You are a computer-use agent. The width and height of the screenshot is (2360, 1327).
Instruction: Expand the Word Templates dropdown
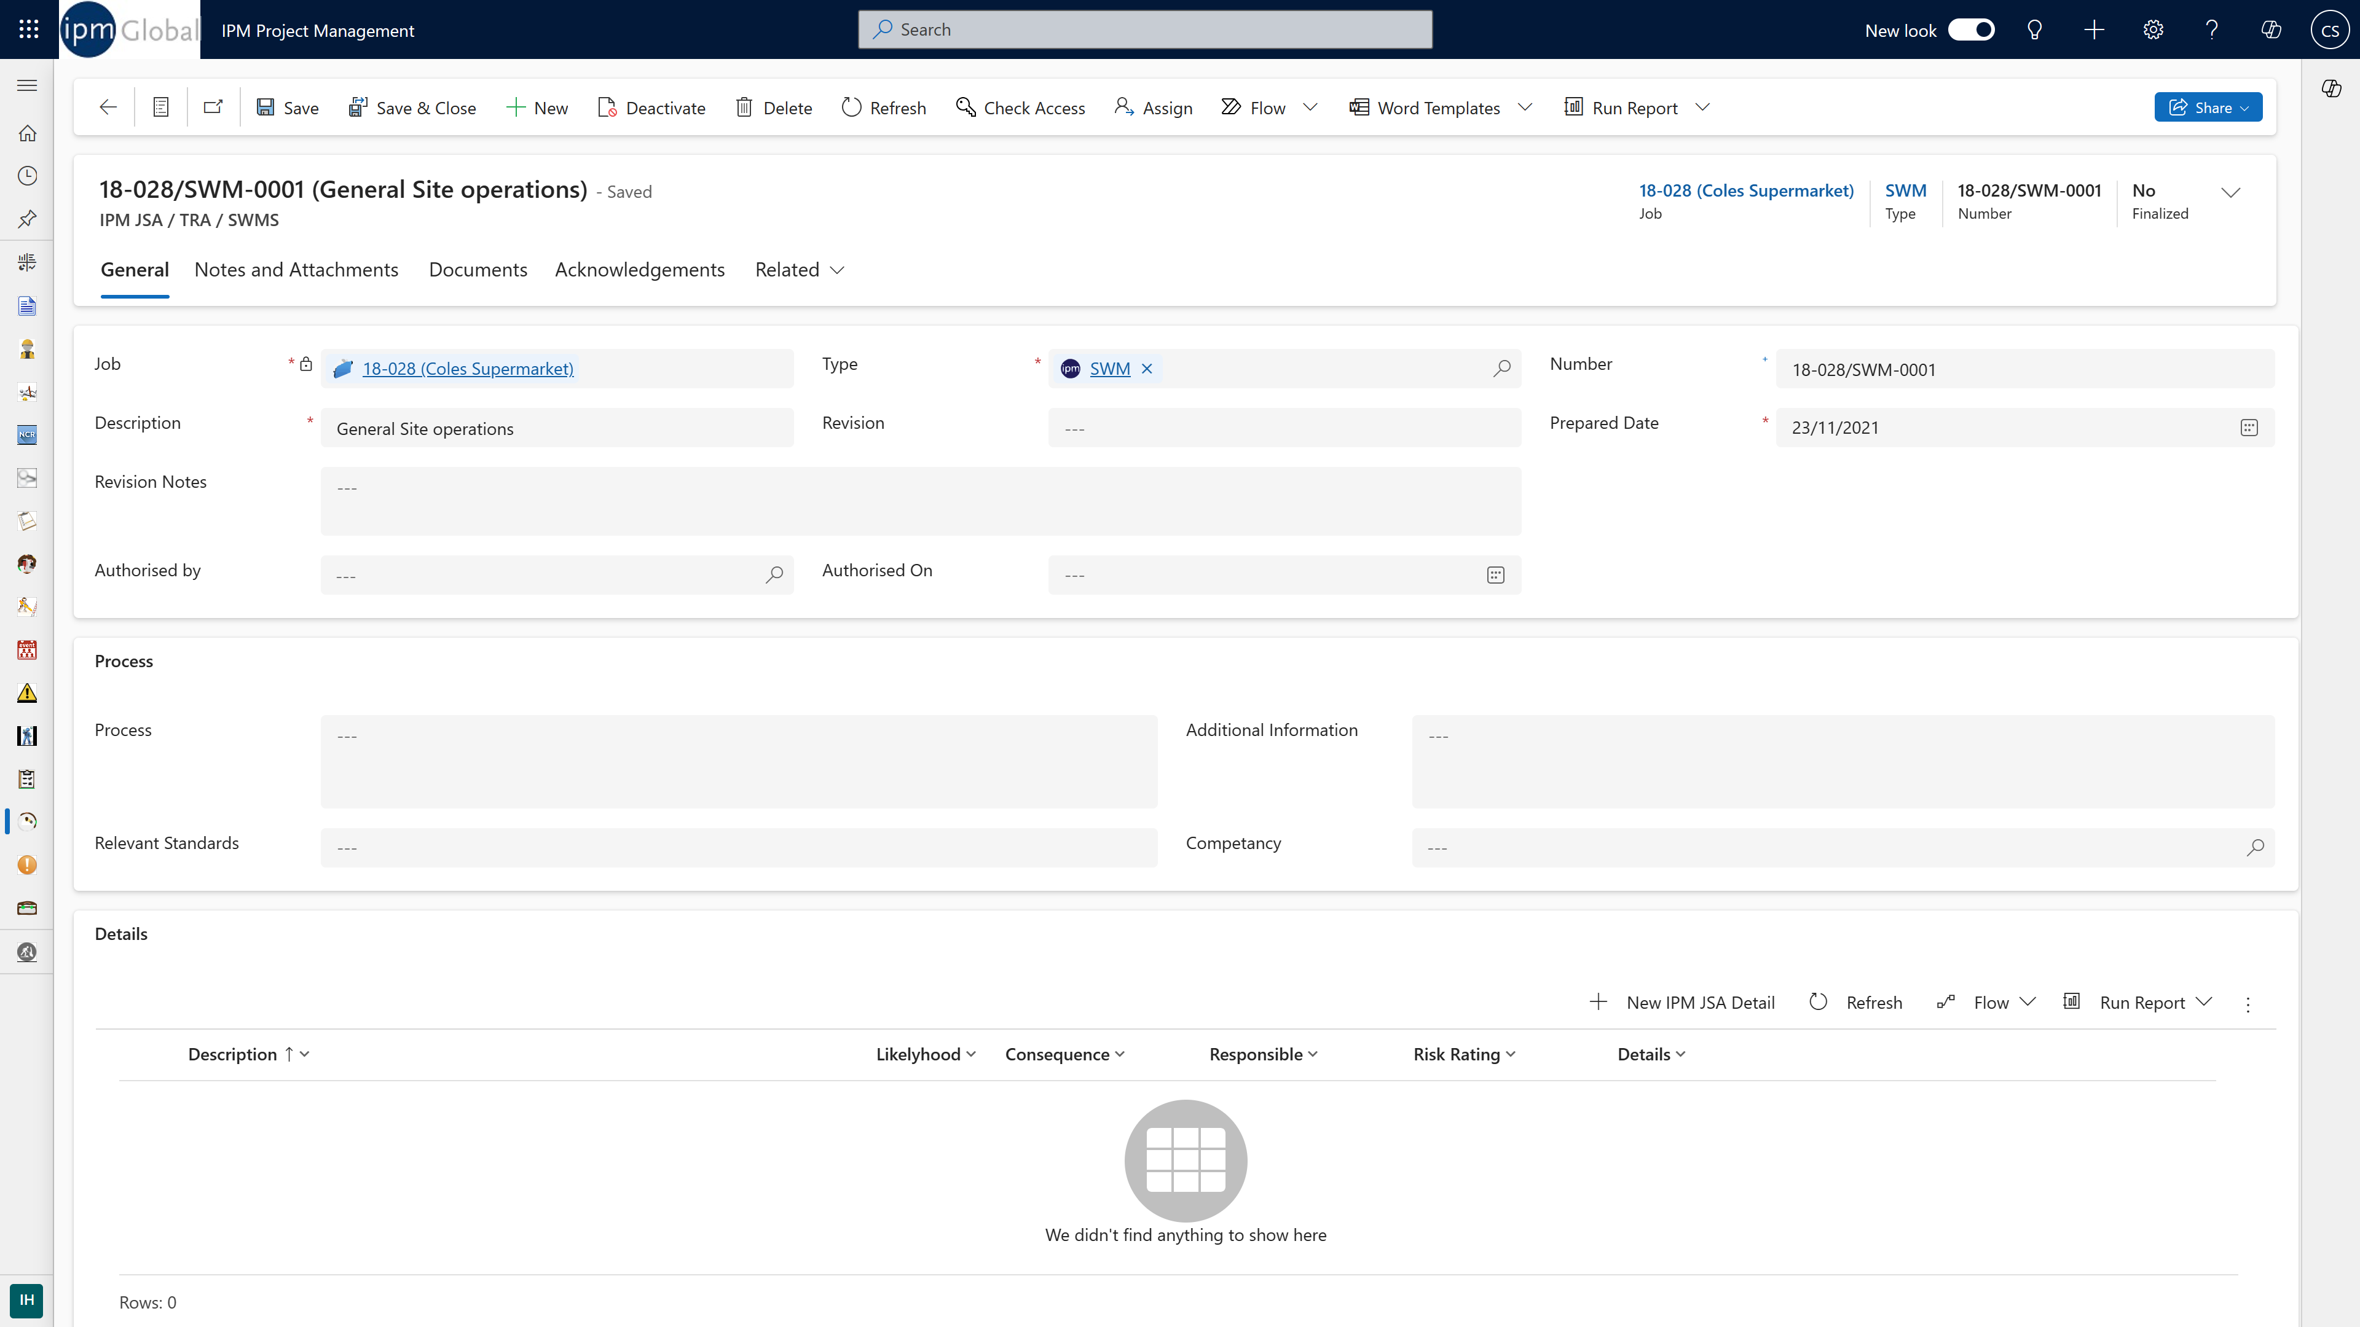[1524, 107]
